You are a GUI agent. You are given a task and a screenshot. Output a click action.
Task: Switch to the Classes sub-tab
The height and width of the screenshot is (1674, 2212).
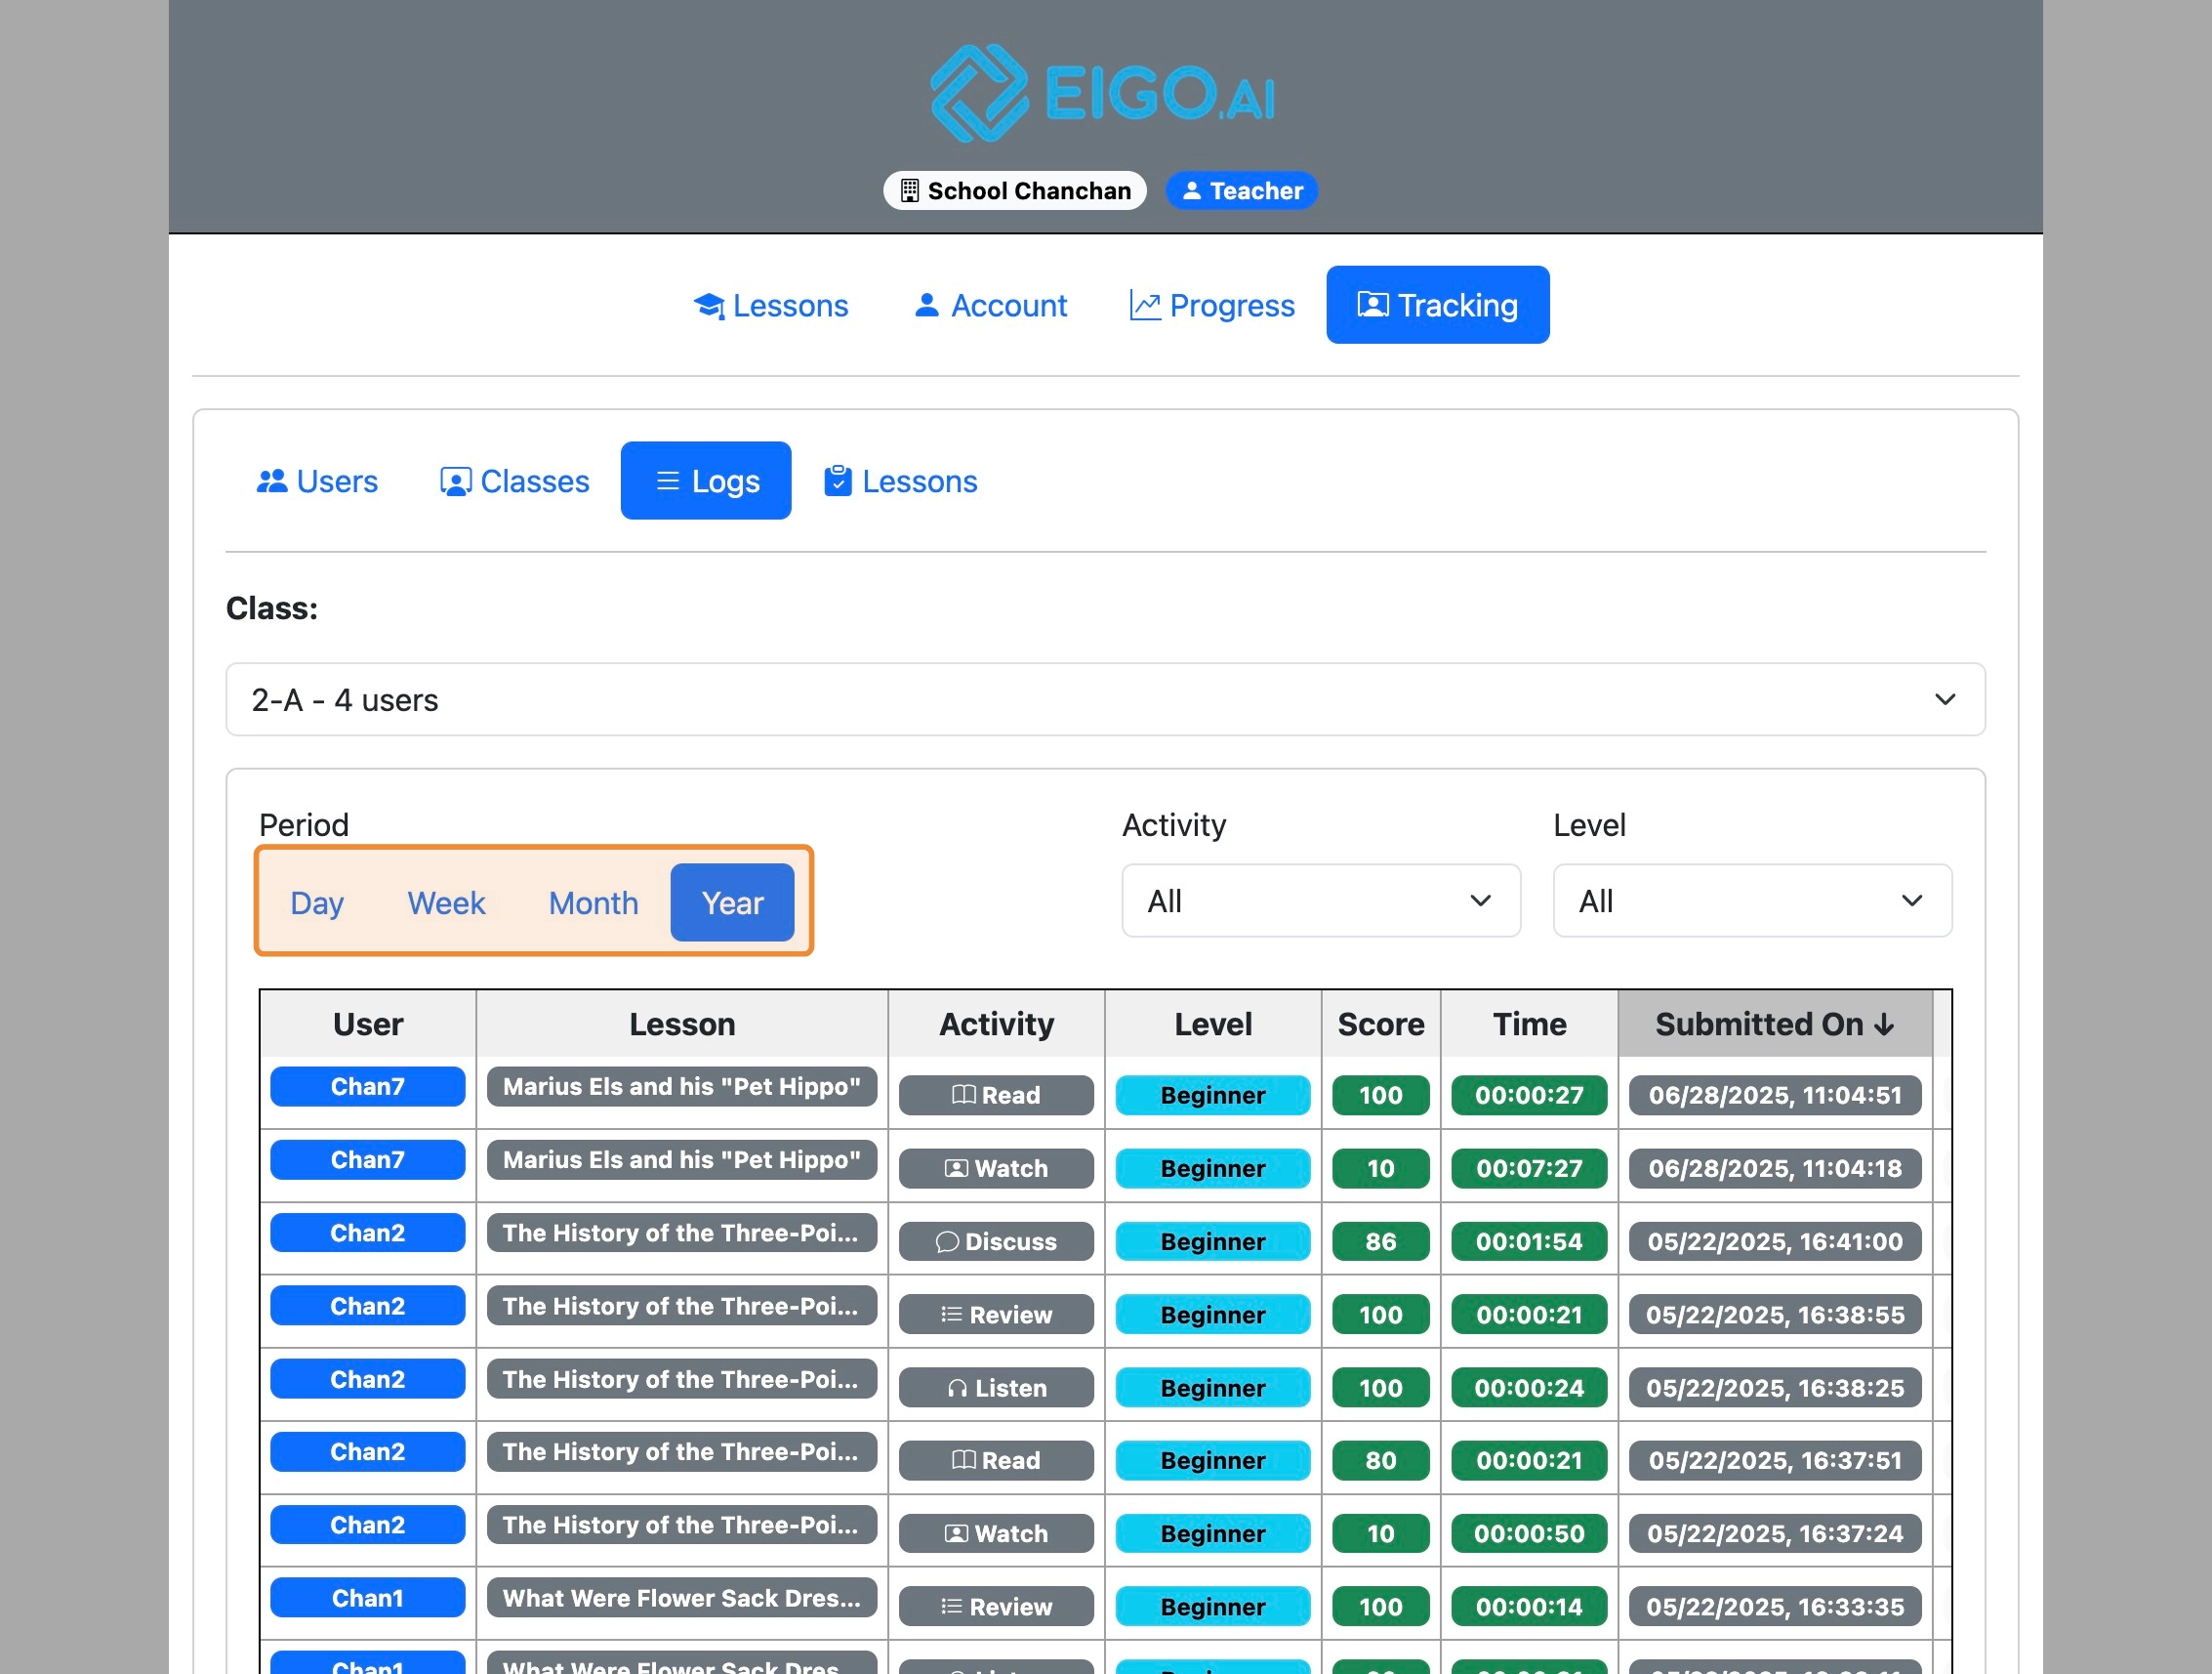tap(515, 481)
